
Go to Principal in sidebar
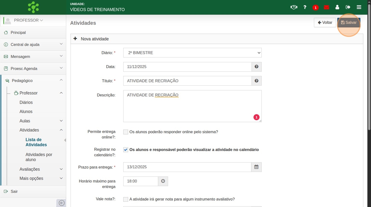pyautogui.click(x=33, y=33)
